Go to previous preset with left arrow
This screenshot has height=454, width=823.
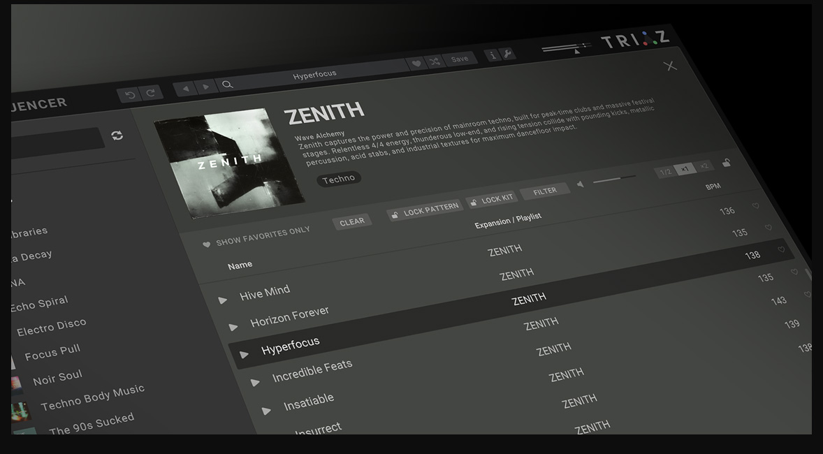tap(184, 89)
